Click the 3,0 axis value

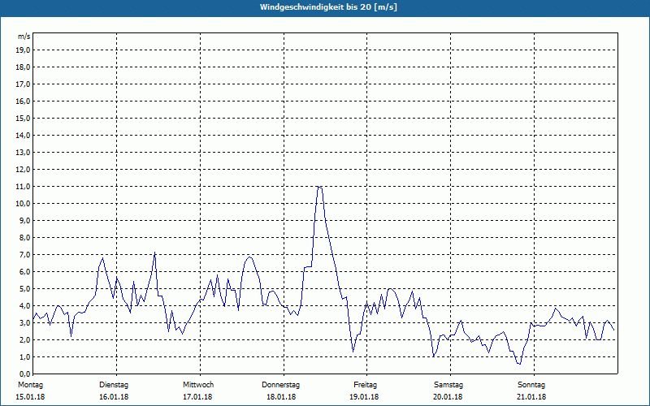(25, 322)
